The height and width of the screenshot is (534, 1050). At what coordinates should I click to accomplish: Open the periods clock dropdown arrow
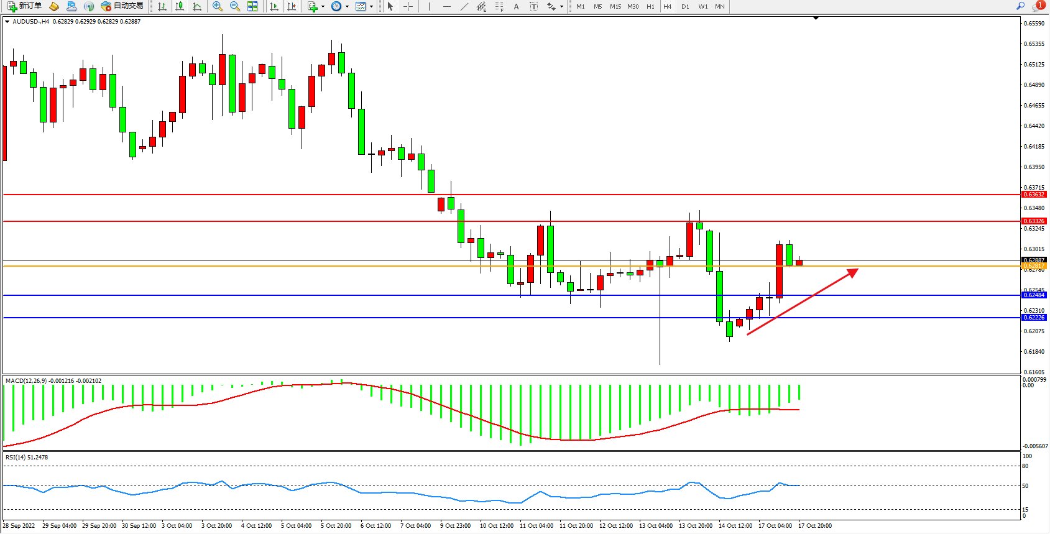pos(347,7)
